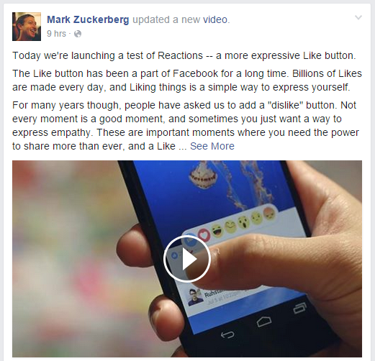375x361 pixels.
Task: Click the sad reaction emoji
Action: click(256, 219)
